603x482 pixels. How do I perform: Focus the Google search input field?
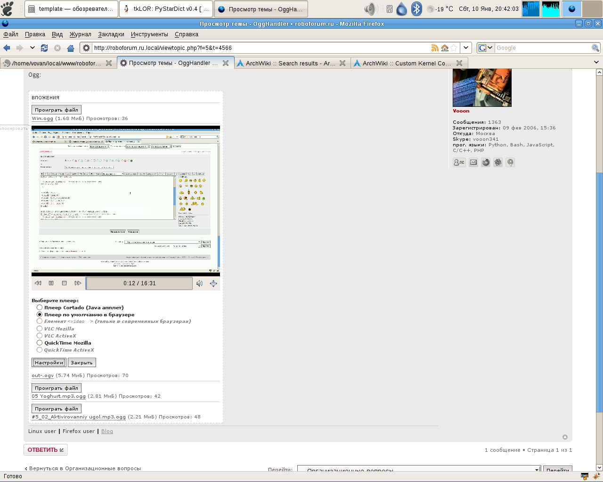point(543,48)
